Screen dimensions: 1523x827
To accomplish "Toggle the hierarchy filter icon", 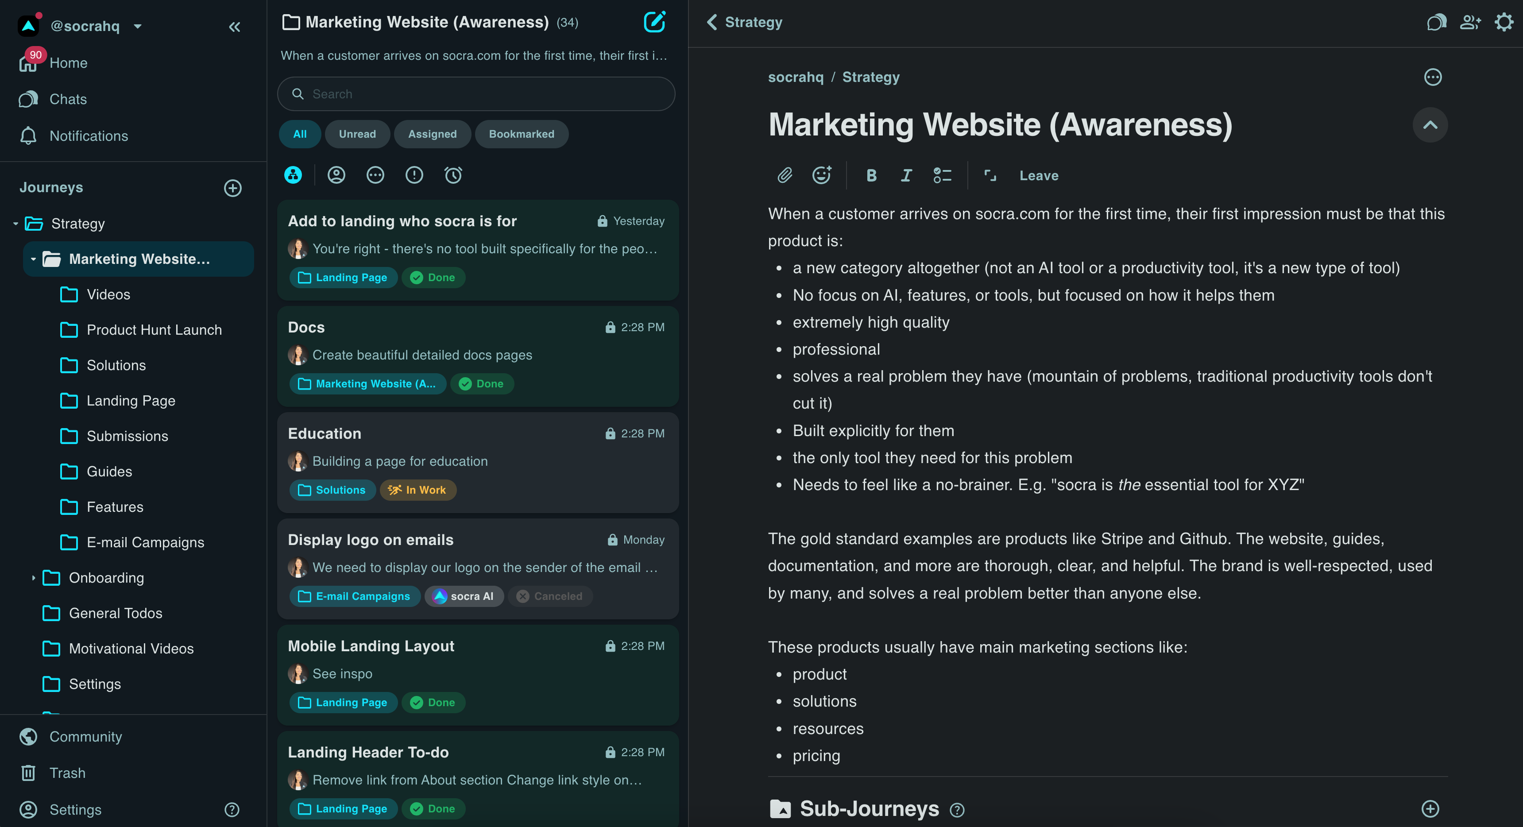I will (293, 175).
